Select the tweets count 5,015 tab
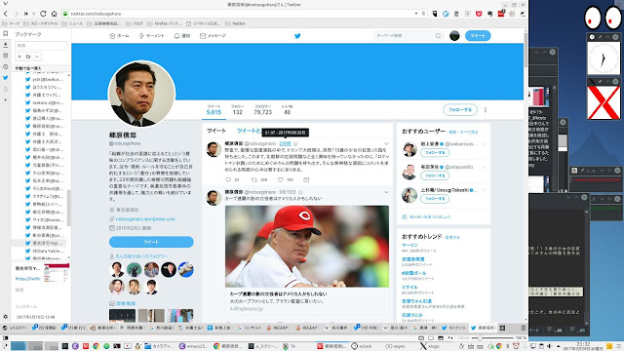 pos(214,110)
